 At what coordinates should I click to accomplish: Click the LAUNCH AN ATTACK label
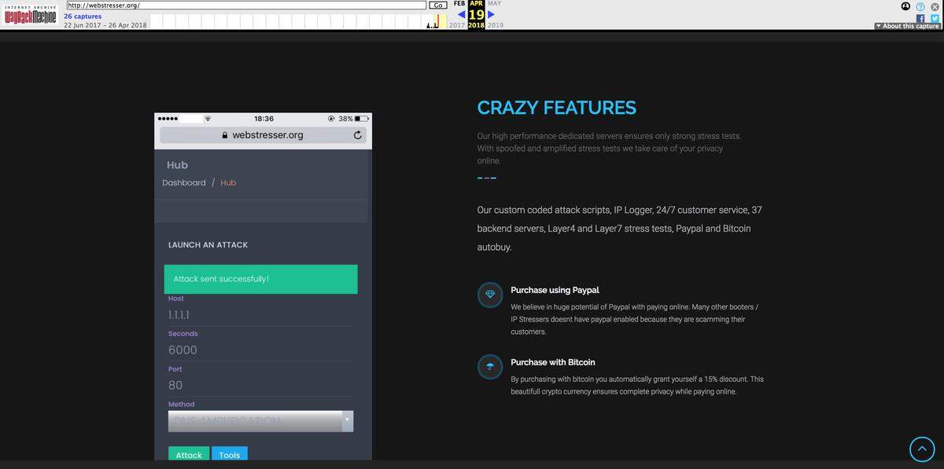coord(208,245)
